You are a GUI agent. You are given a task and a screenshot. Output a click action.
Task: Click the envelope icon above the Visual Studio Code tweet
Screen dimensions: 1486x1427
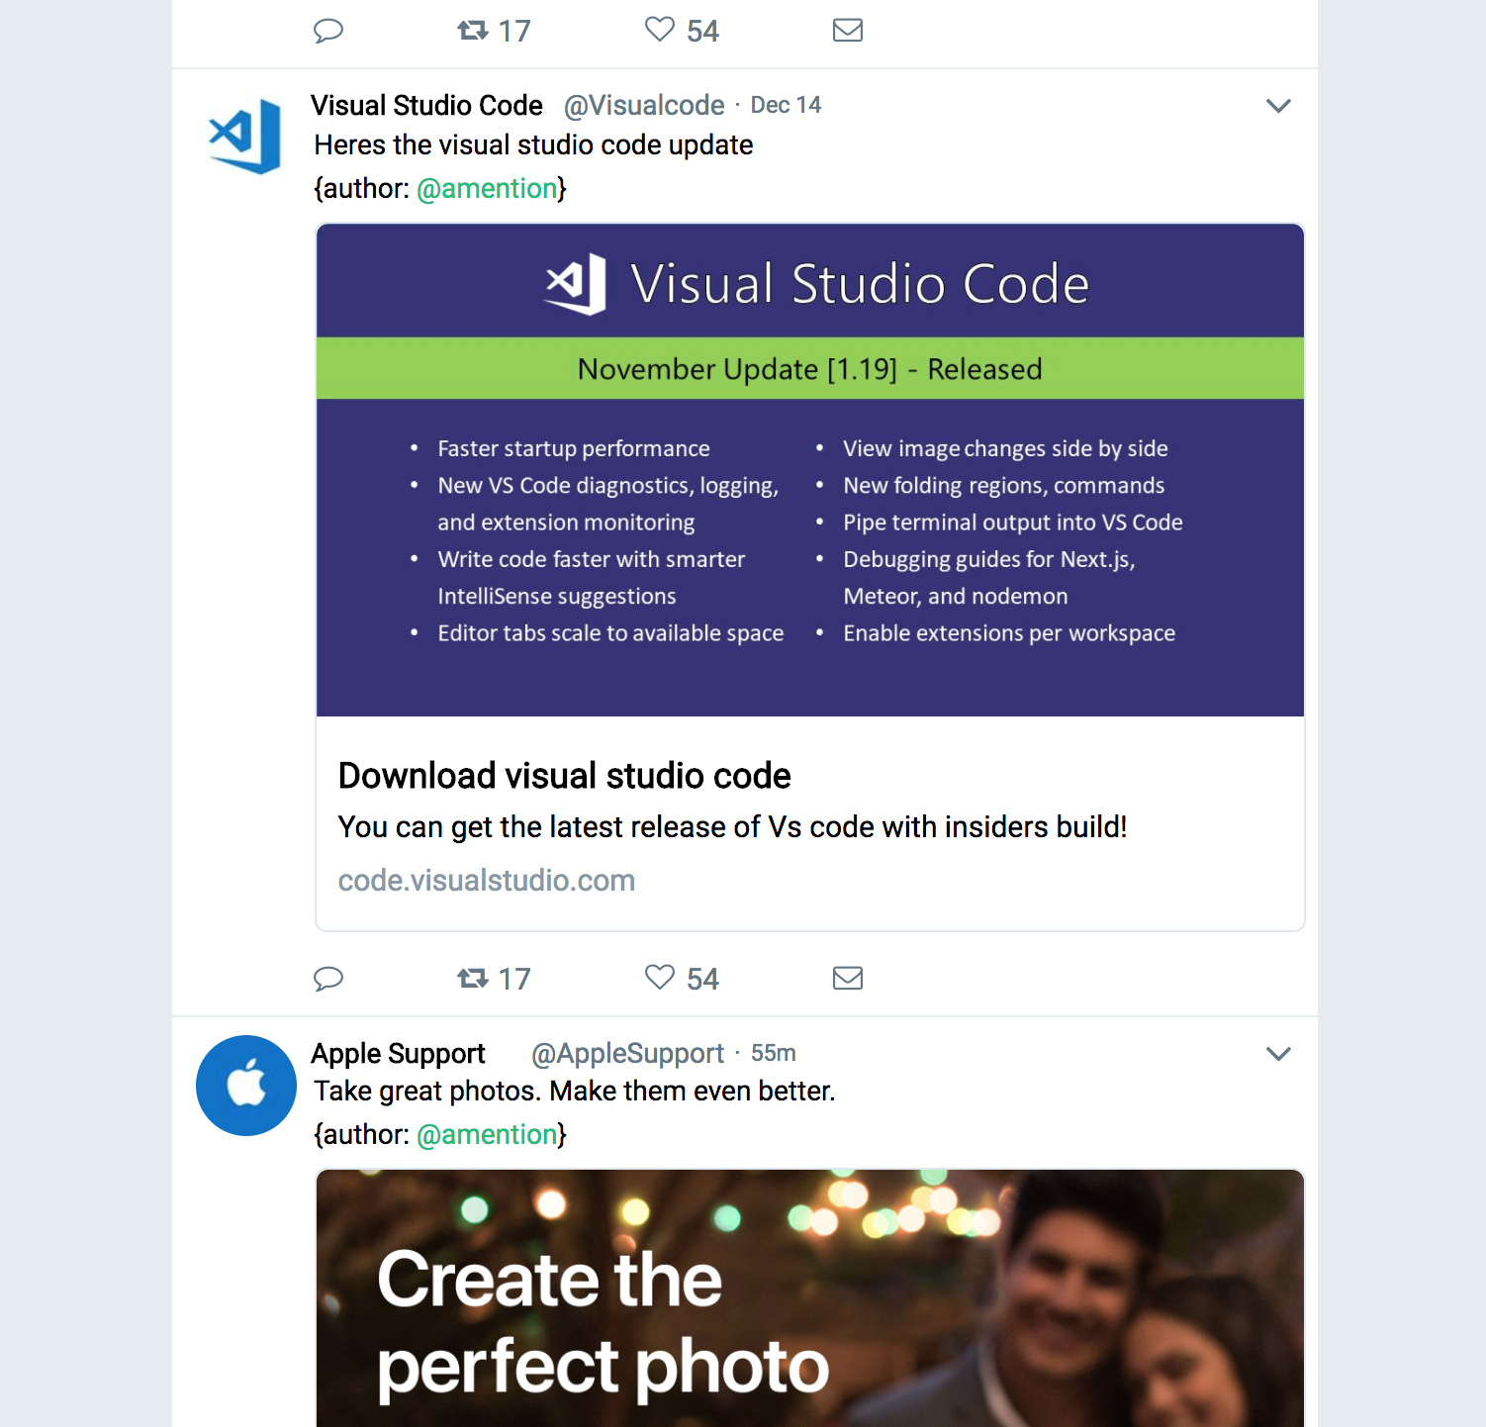tap(848, 31)
